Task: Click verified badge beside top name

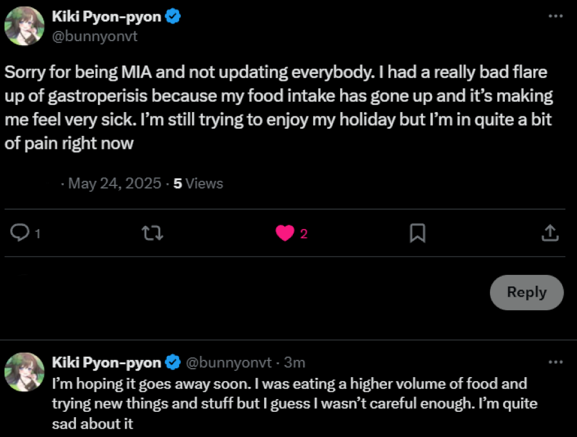Action: click(173, 17)
